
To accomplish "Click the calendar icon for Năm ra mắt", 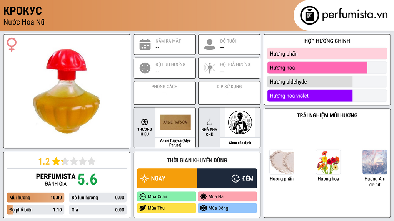I will coord(145,45).
